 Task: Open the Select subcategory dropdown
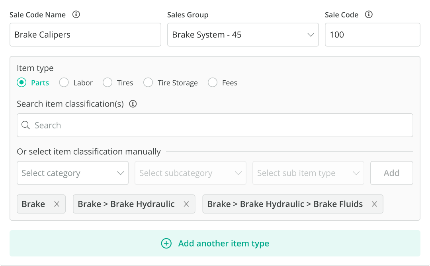(190, 173)
